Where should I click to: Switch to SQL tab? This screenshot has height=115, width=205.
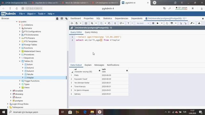[98, 19]
